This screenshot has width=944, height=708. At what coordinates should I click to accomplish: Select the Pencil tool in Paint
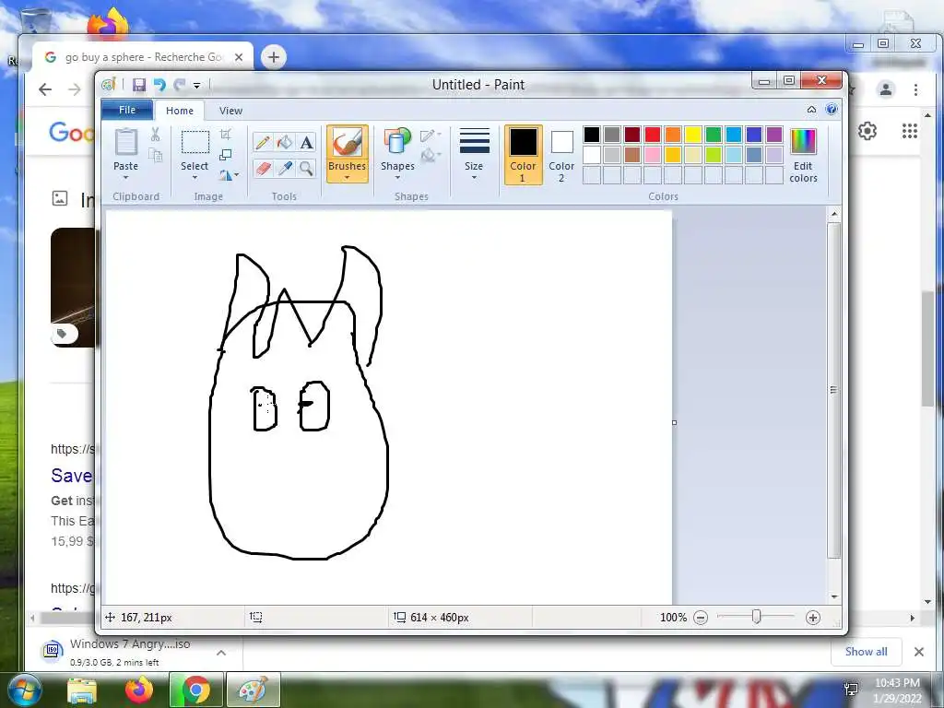click(x=263, y=143)
